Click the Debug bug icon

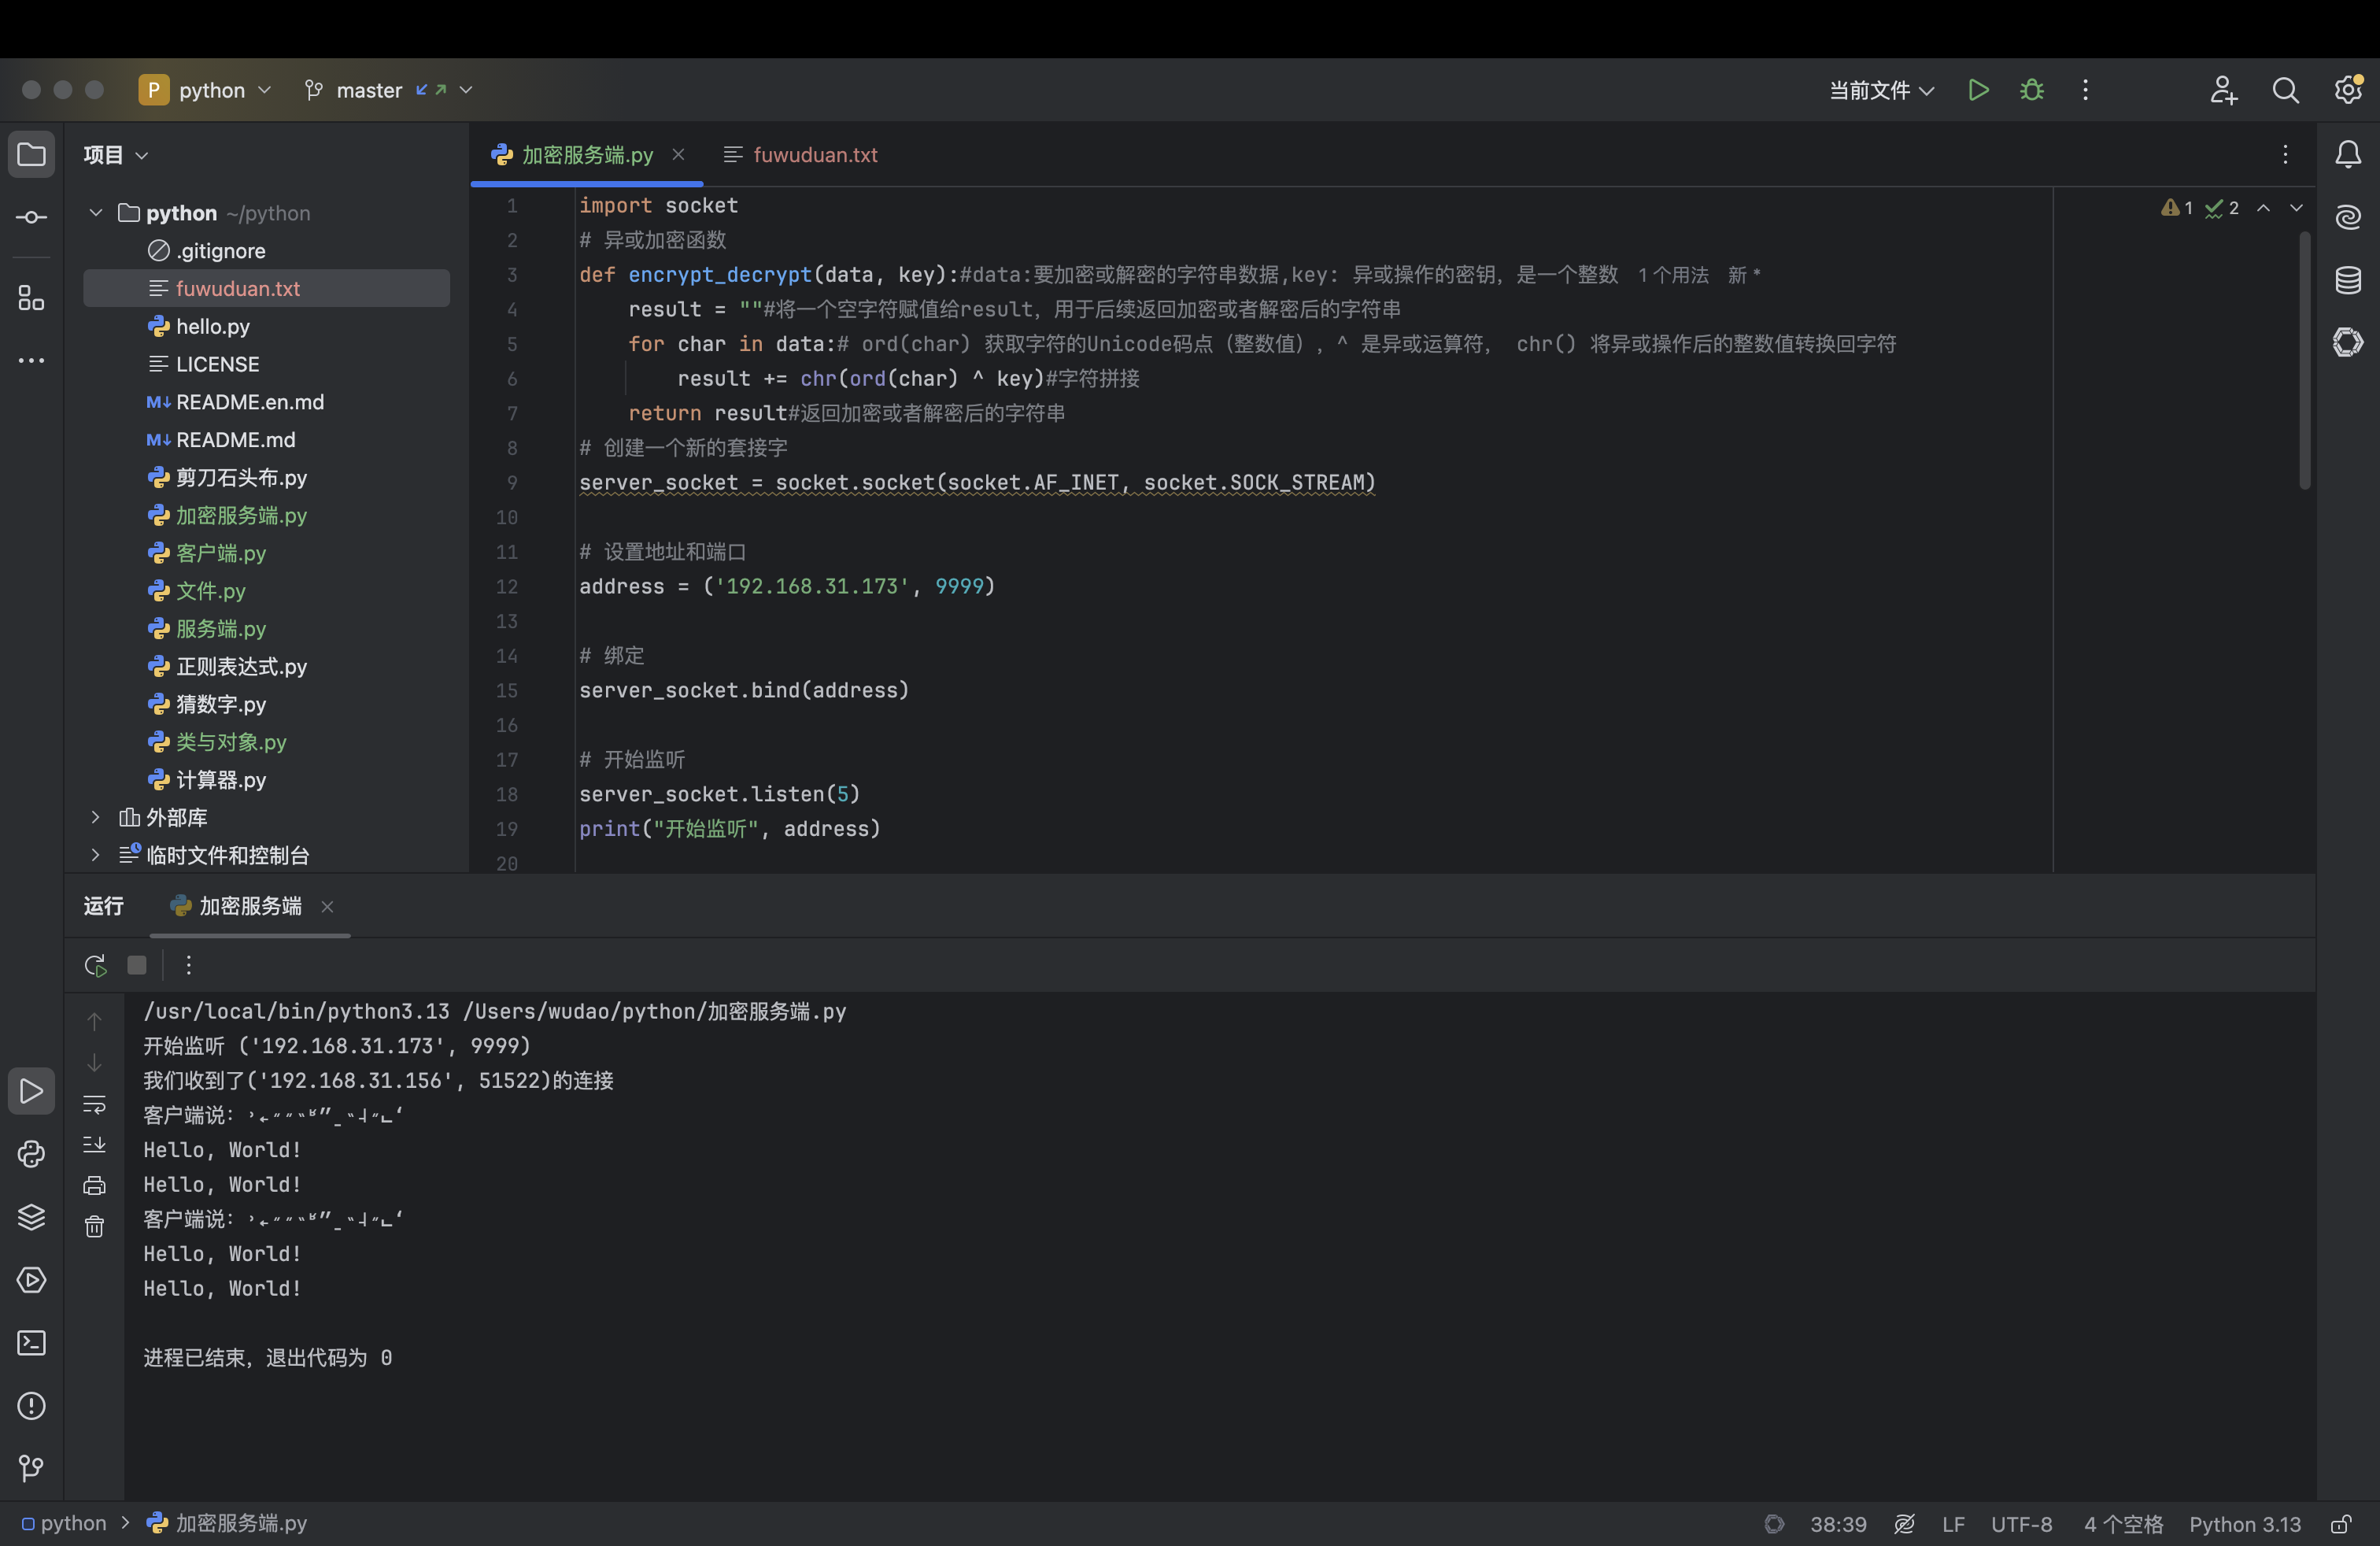pyautogui.click(x=2031, y=90)
